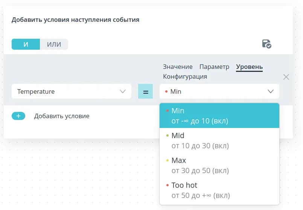Choose Mid level from 10 to 30
This screenshot has width=303, height=210.
(219, 140)
